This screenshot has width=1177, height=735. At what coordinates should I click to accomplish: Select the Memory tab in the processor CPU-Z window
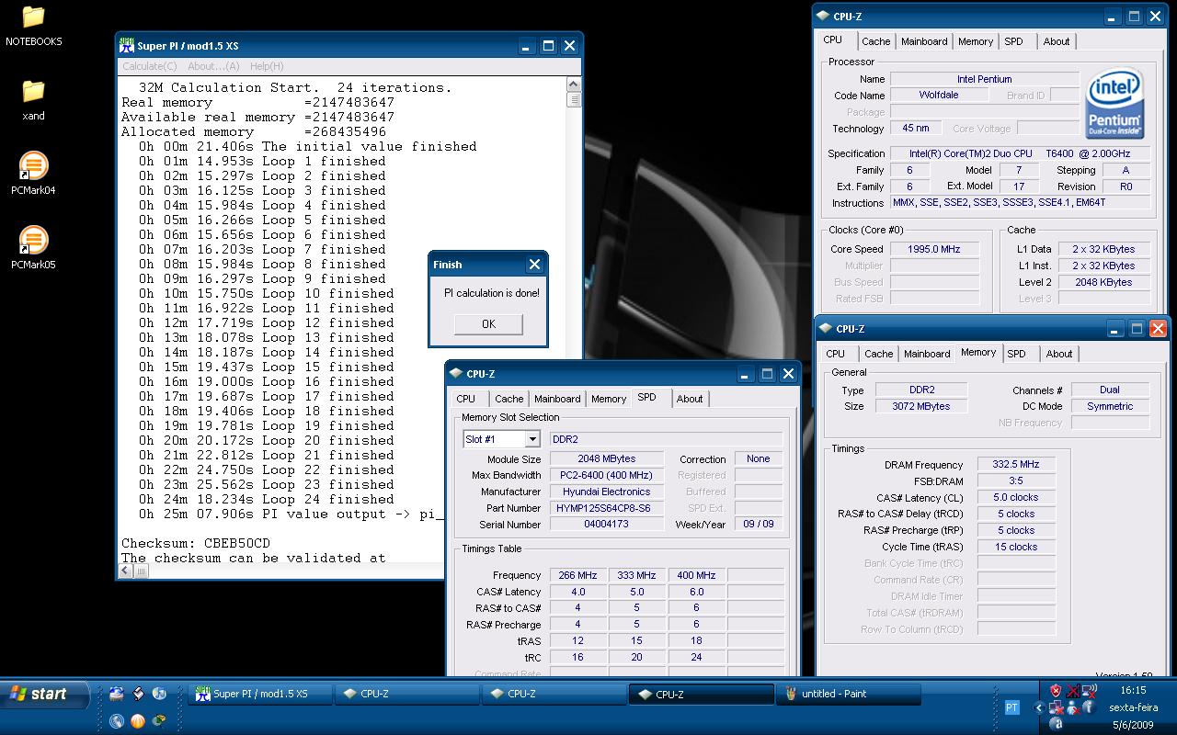[976, 41]
